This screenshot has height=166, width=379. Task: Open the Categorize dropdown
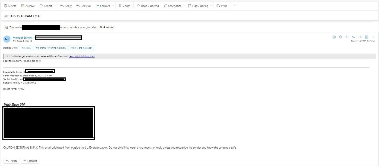(x=174, y=6)
